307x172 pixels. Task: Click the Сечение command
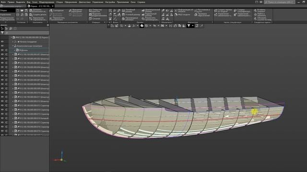(x=95, y=19)
